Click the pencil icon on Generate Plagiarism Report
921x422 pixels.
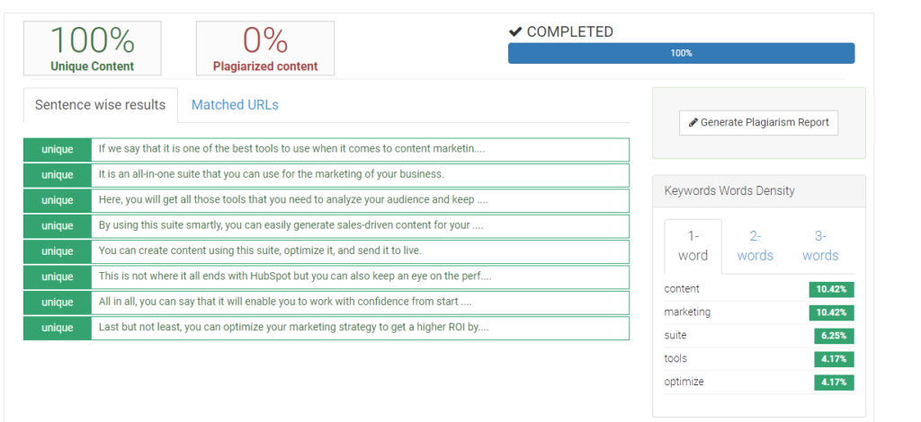(x=693, y=122)
